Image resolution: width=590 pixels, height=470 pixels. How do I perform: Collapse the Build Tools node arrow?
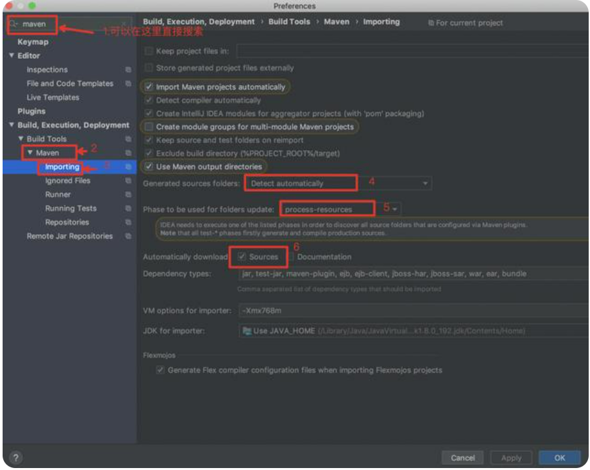coord(21,139)
